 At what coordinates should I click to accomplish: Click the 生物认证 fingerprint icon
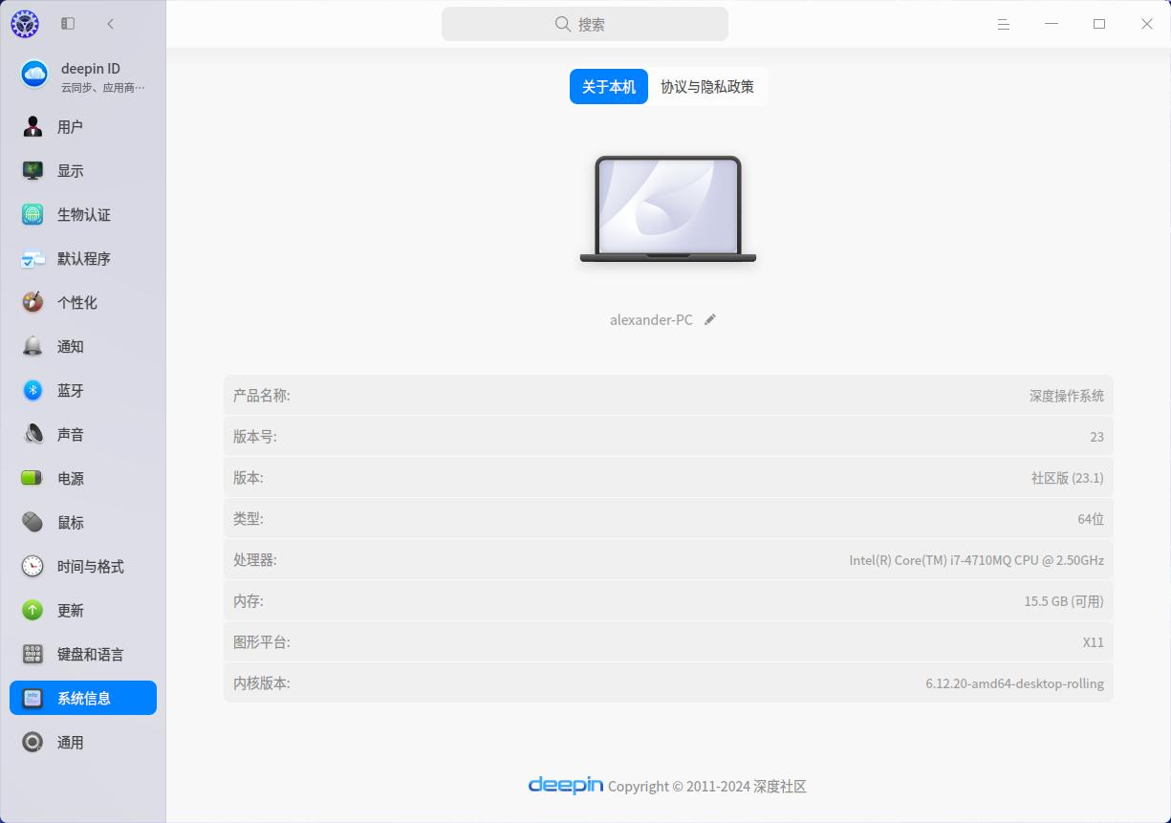[x=33, y=214]
